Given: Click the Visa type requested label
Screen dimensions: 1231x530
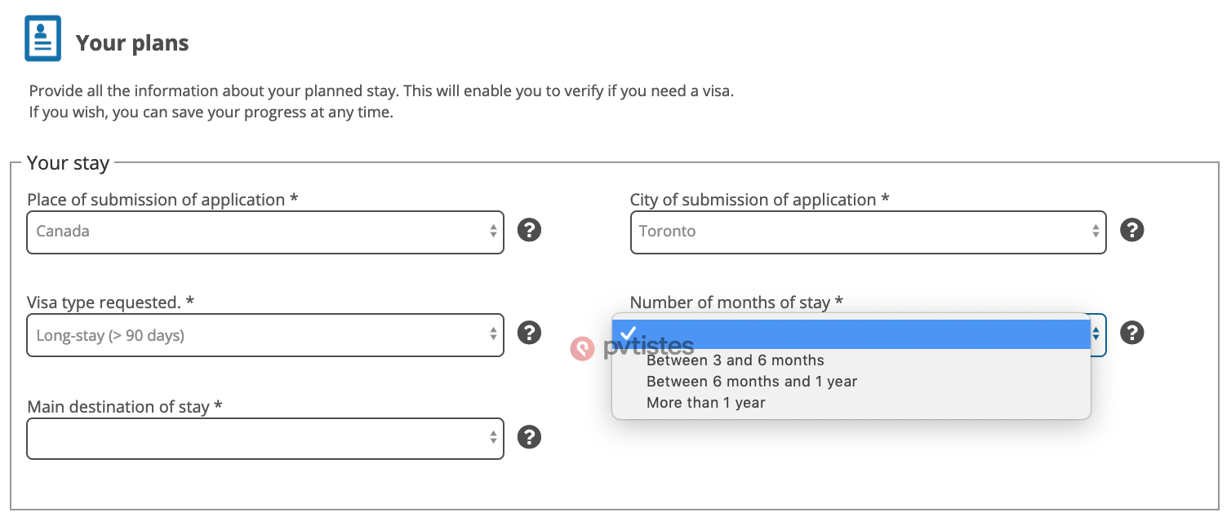Looking at the screenshot, I should (110, 303).
